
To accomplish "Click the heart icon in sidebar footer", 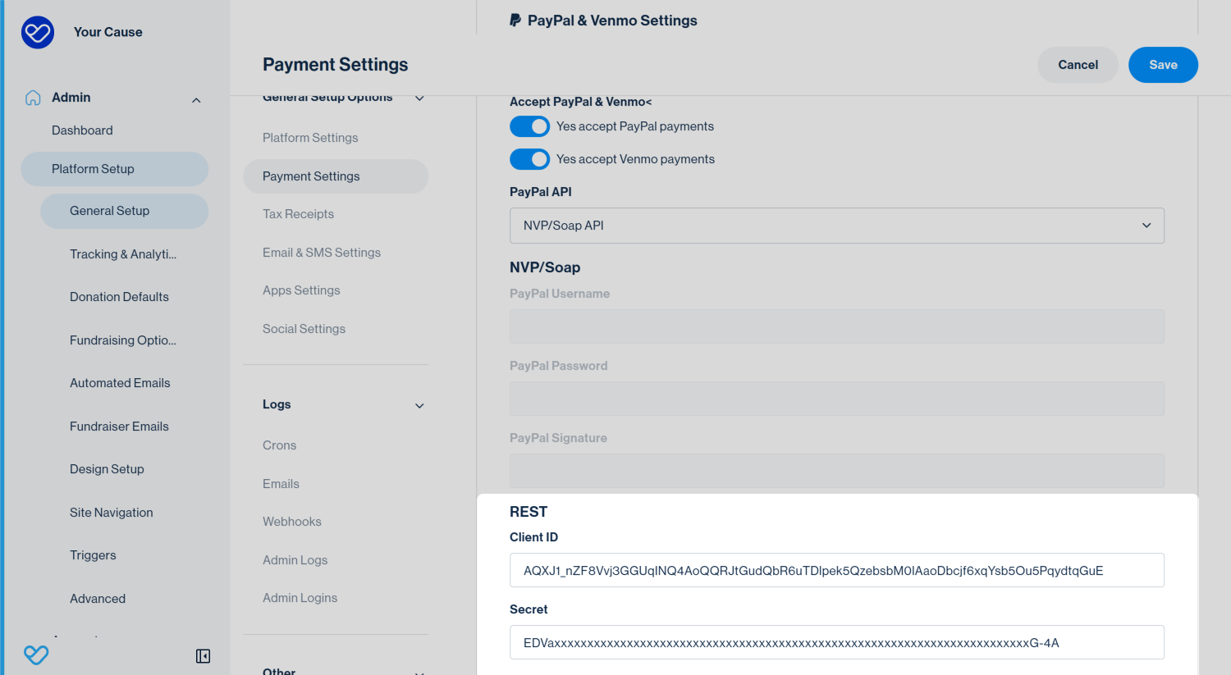I will click(36, 654).
